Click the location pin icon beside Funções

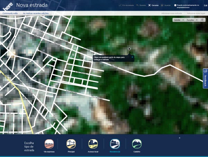[x=203, y=20]
